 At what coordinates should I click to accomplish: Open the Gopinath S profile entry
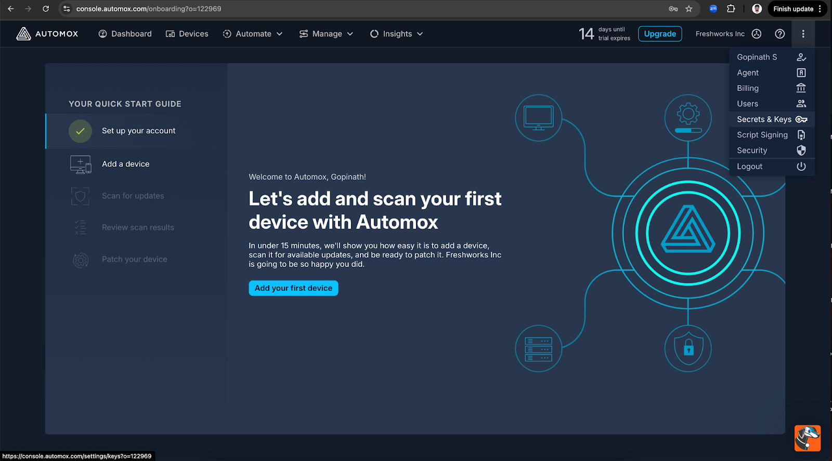coord(772,57)
